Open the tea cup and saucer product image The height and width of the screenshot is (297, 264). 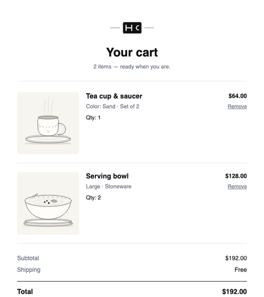(x=48, y=123)
